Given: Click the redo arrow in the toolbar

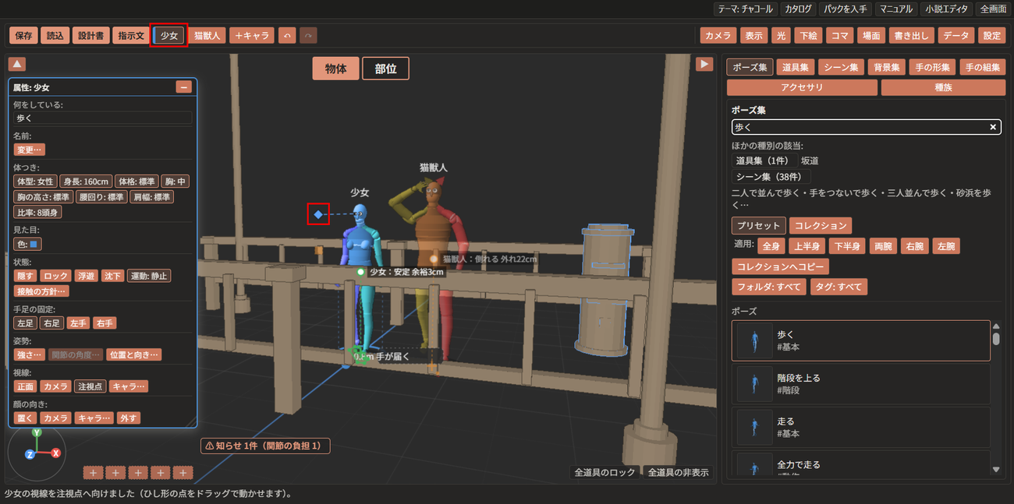Looking at the screenshot, I should 308,36.
